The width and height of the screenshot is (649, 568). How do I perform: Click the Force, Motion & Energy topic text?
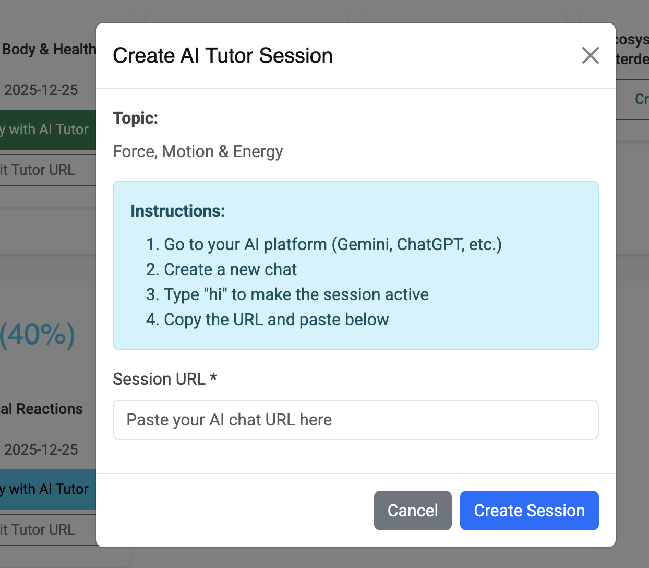198,151
